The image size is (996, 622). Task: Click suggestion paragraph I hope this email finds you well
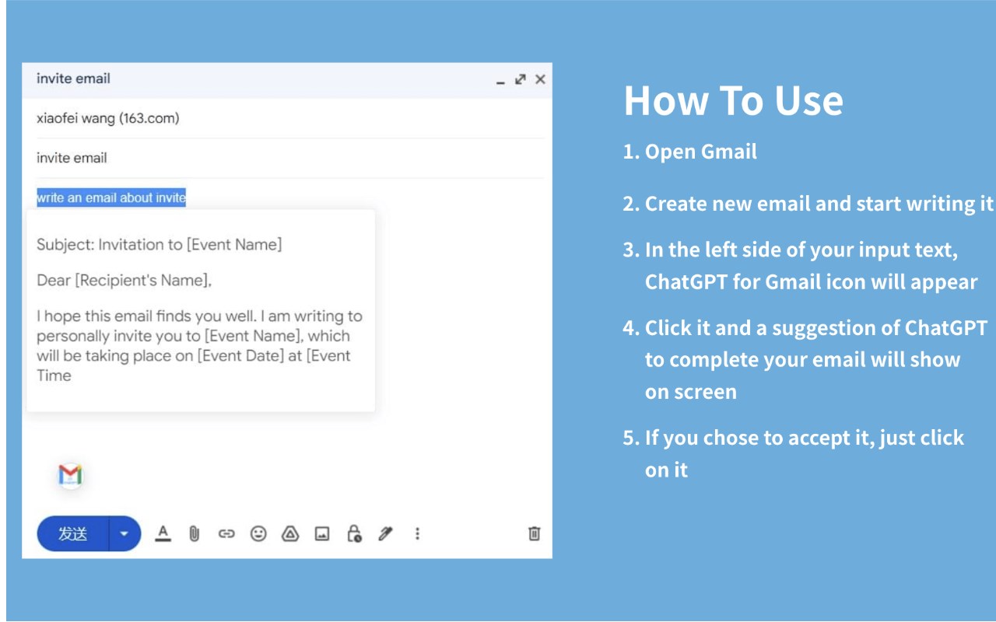click(199, 346)
